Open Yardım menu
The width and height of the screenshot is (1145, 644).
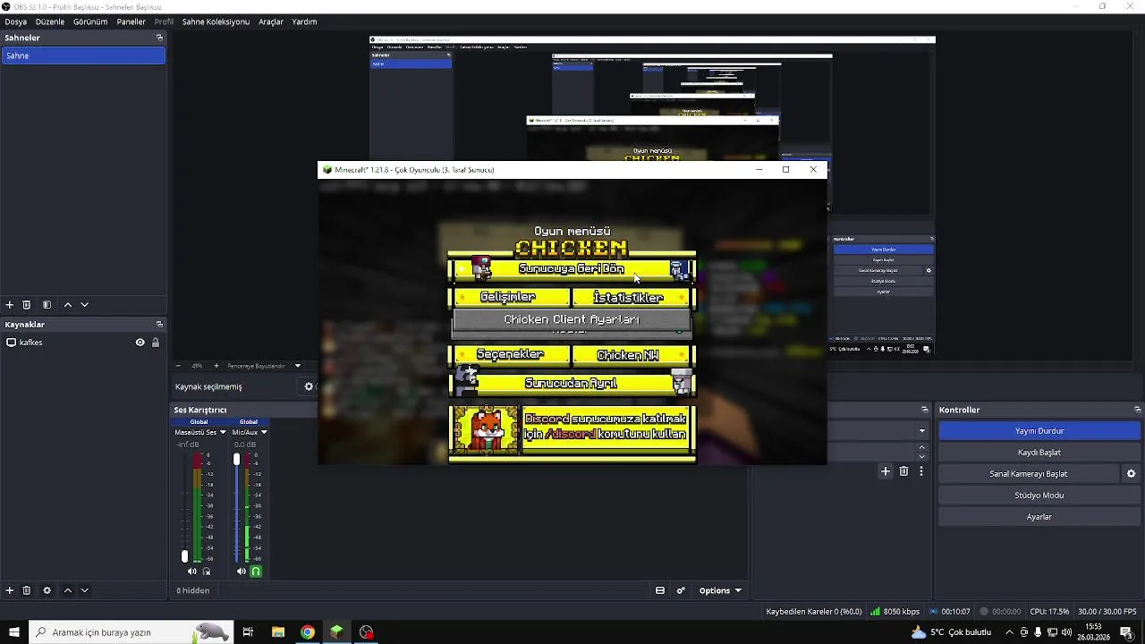pos(304,21)
